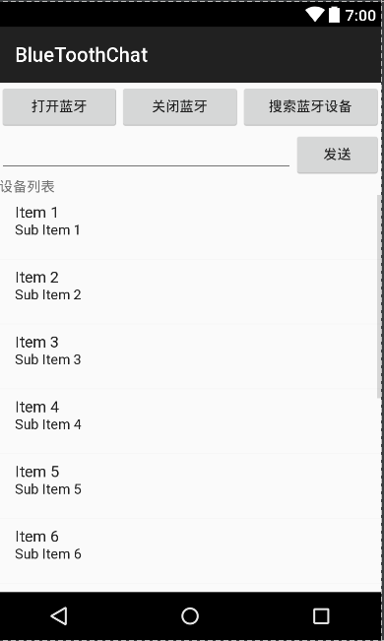Select Item 6 in device list
Image resolution: width=384 pixels, height=641 pixels.
pos(190,550)
